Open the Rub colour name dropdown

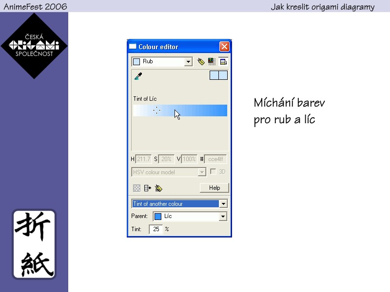pos(188,62)
